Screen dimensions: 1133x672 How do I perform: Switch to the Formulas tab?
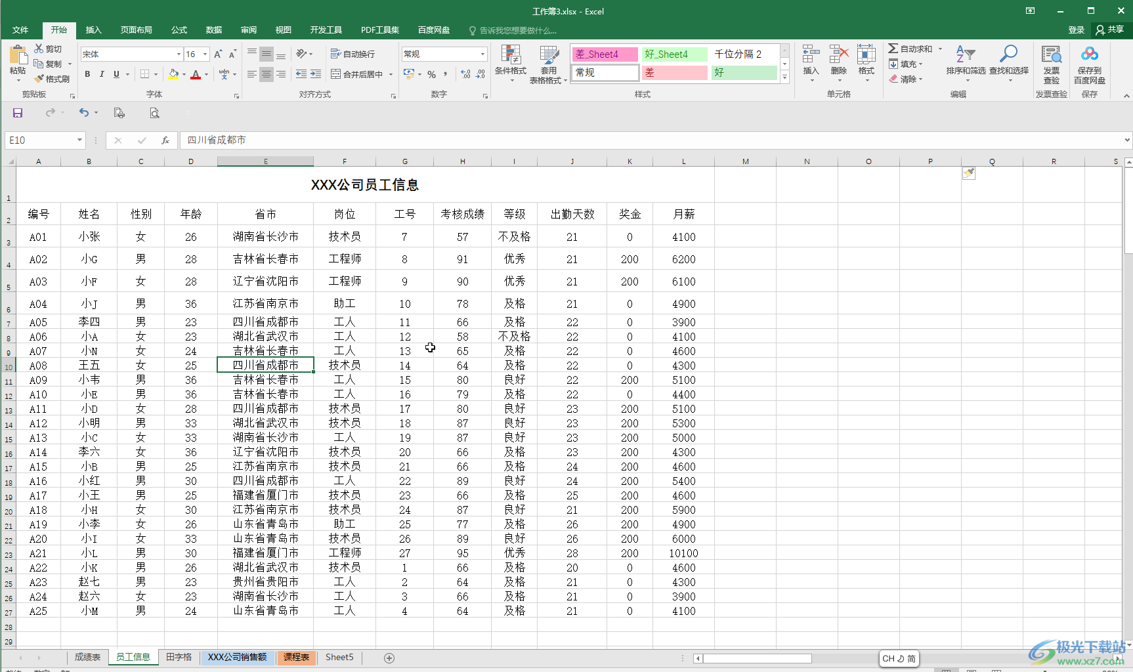(179, 30)
